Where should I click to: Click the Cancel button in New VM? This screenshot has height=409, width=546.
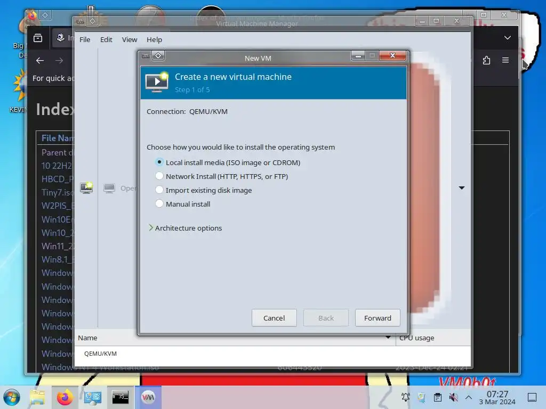point(274,318)
